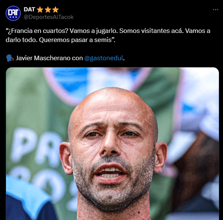Click the blurred person wearing a white cap
The image size is (223, 220).
click(x=196, y=157)
